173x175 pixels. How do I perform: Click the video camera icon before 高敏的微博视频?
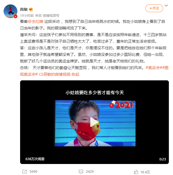coord(41,74)
